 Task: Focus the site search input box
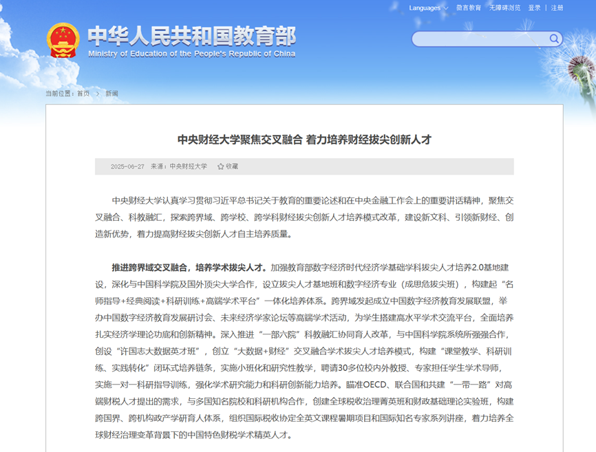[x=480, y=39]
